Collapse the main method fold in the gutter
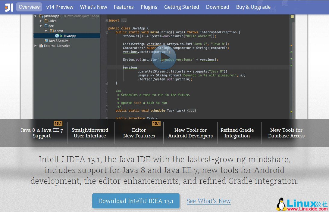Screen dimensions: 329x212 click(x=107, y=32)
